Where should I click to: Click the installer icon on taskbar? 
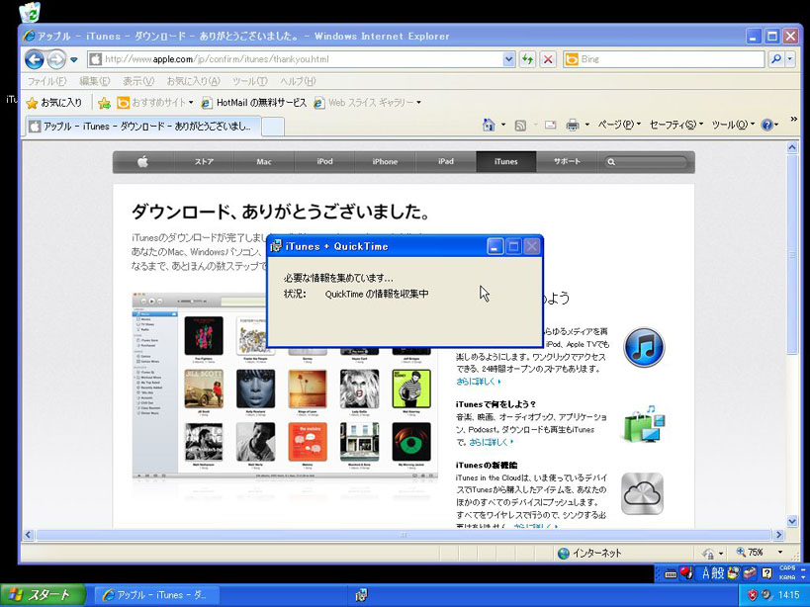pos(362,595)
